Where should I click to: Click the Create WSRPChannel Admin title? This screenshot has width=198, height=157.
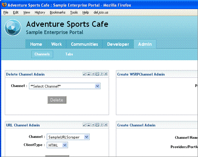coord(141,74)
